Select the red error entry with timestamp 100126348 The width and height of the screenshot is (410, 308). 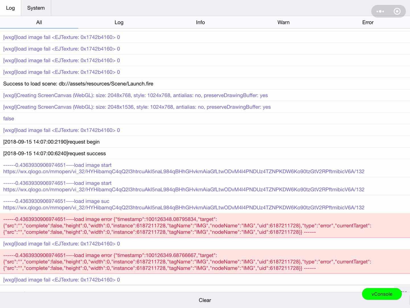click(x=187, y=226)
